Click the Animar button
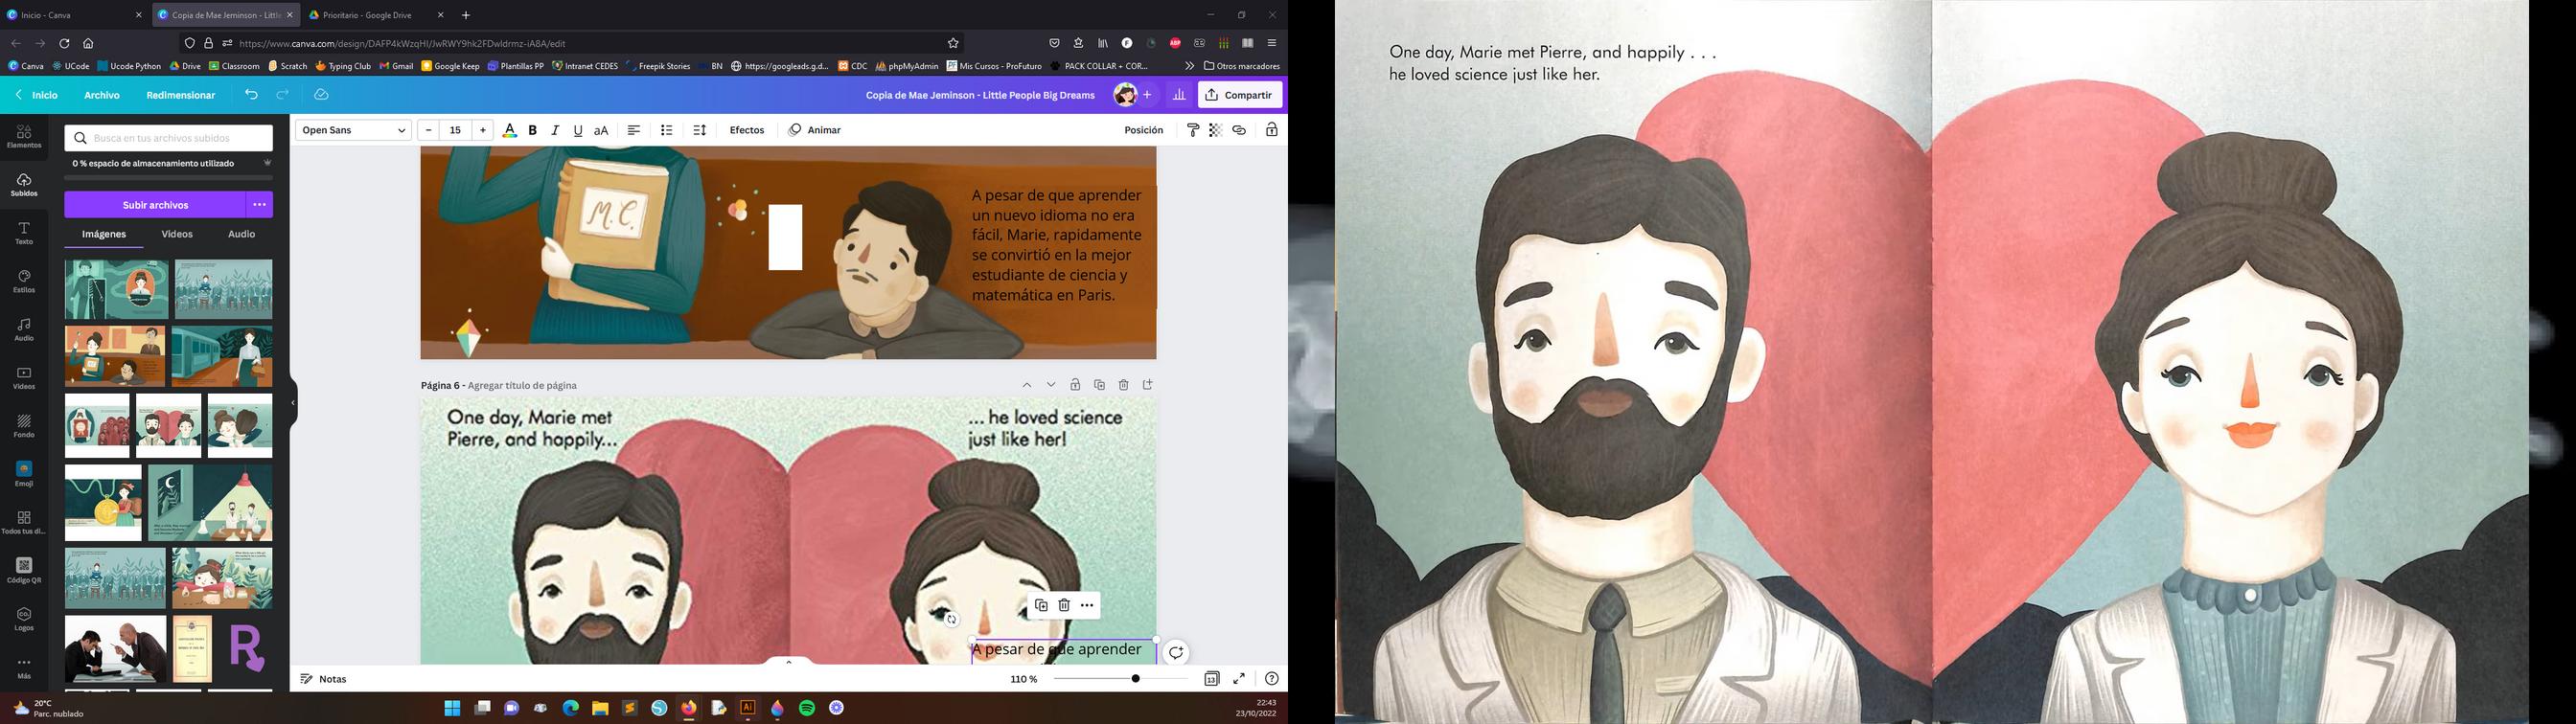 (x=815, y=130)
